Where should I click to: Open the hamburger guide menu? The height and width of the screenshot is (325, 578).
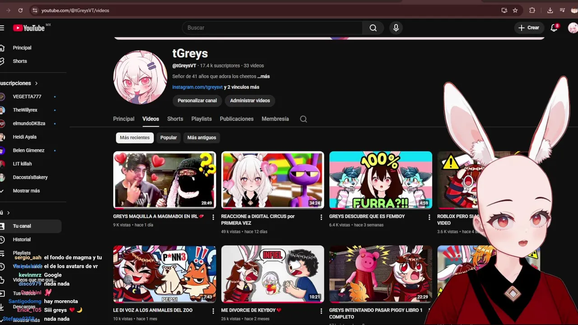2,28
